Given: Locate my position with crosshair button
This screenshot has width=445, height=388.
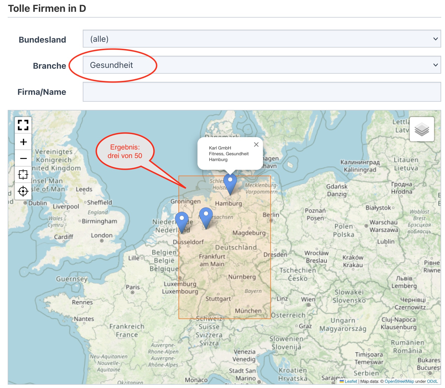Looking at the screenshot, I should coord(23,191).
